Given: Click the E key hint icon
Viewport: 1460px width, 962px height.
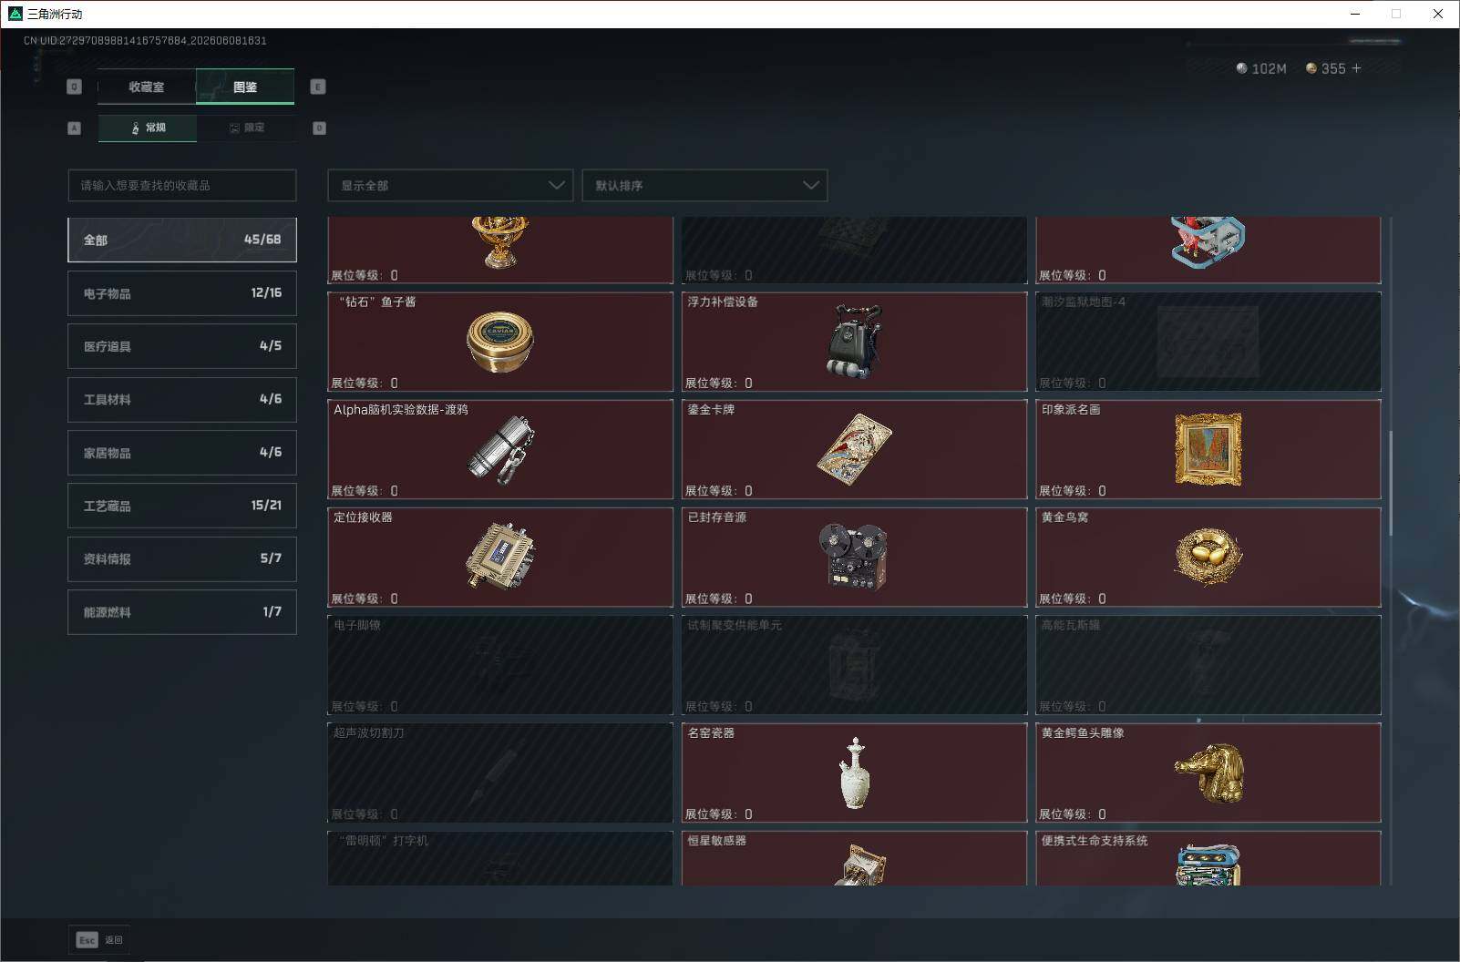Looking at the screenshot, I should (x=318, y=87).
